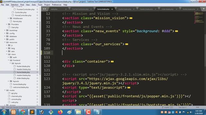
Task: Open the File menu
Action: coord(2,5)
